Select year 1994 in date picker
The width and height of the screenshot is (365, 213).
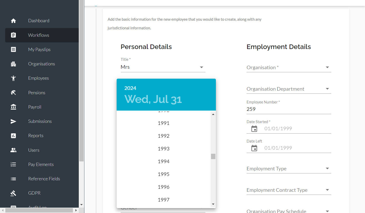(164, 161)
